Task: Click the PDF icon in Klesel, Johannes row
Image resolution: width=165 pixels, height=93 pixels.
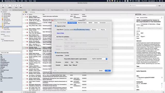Action: 27,17
